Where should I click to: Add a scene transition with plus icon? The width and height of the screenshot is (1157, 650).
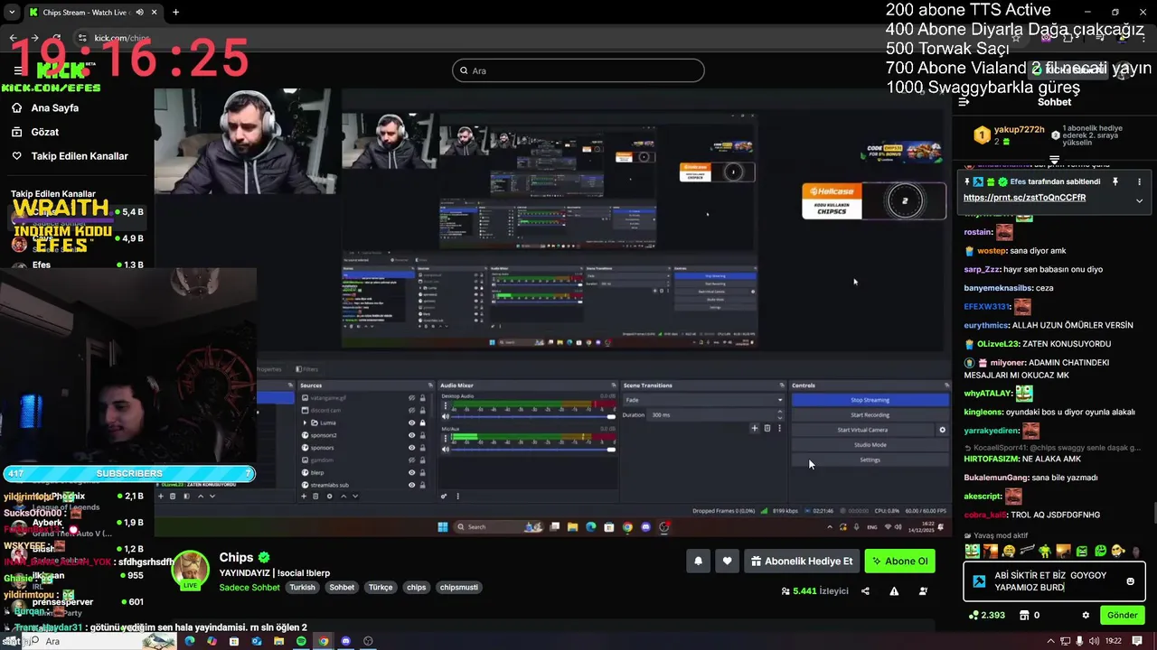point(755,428)
